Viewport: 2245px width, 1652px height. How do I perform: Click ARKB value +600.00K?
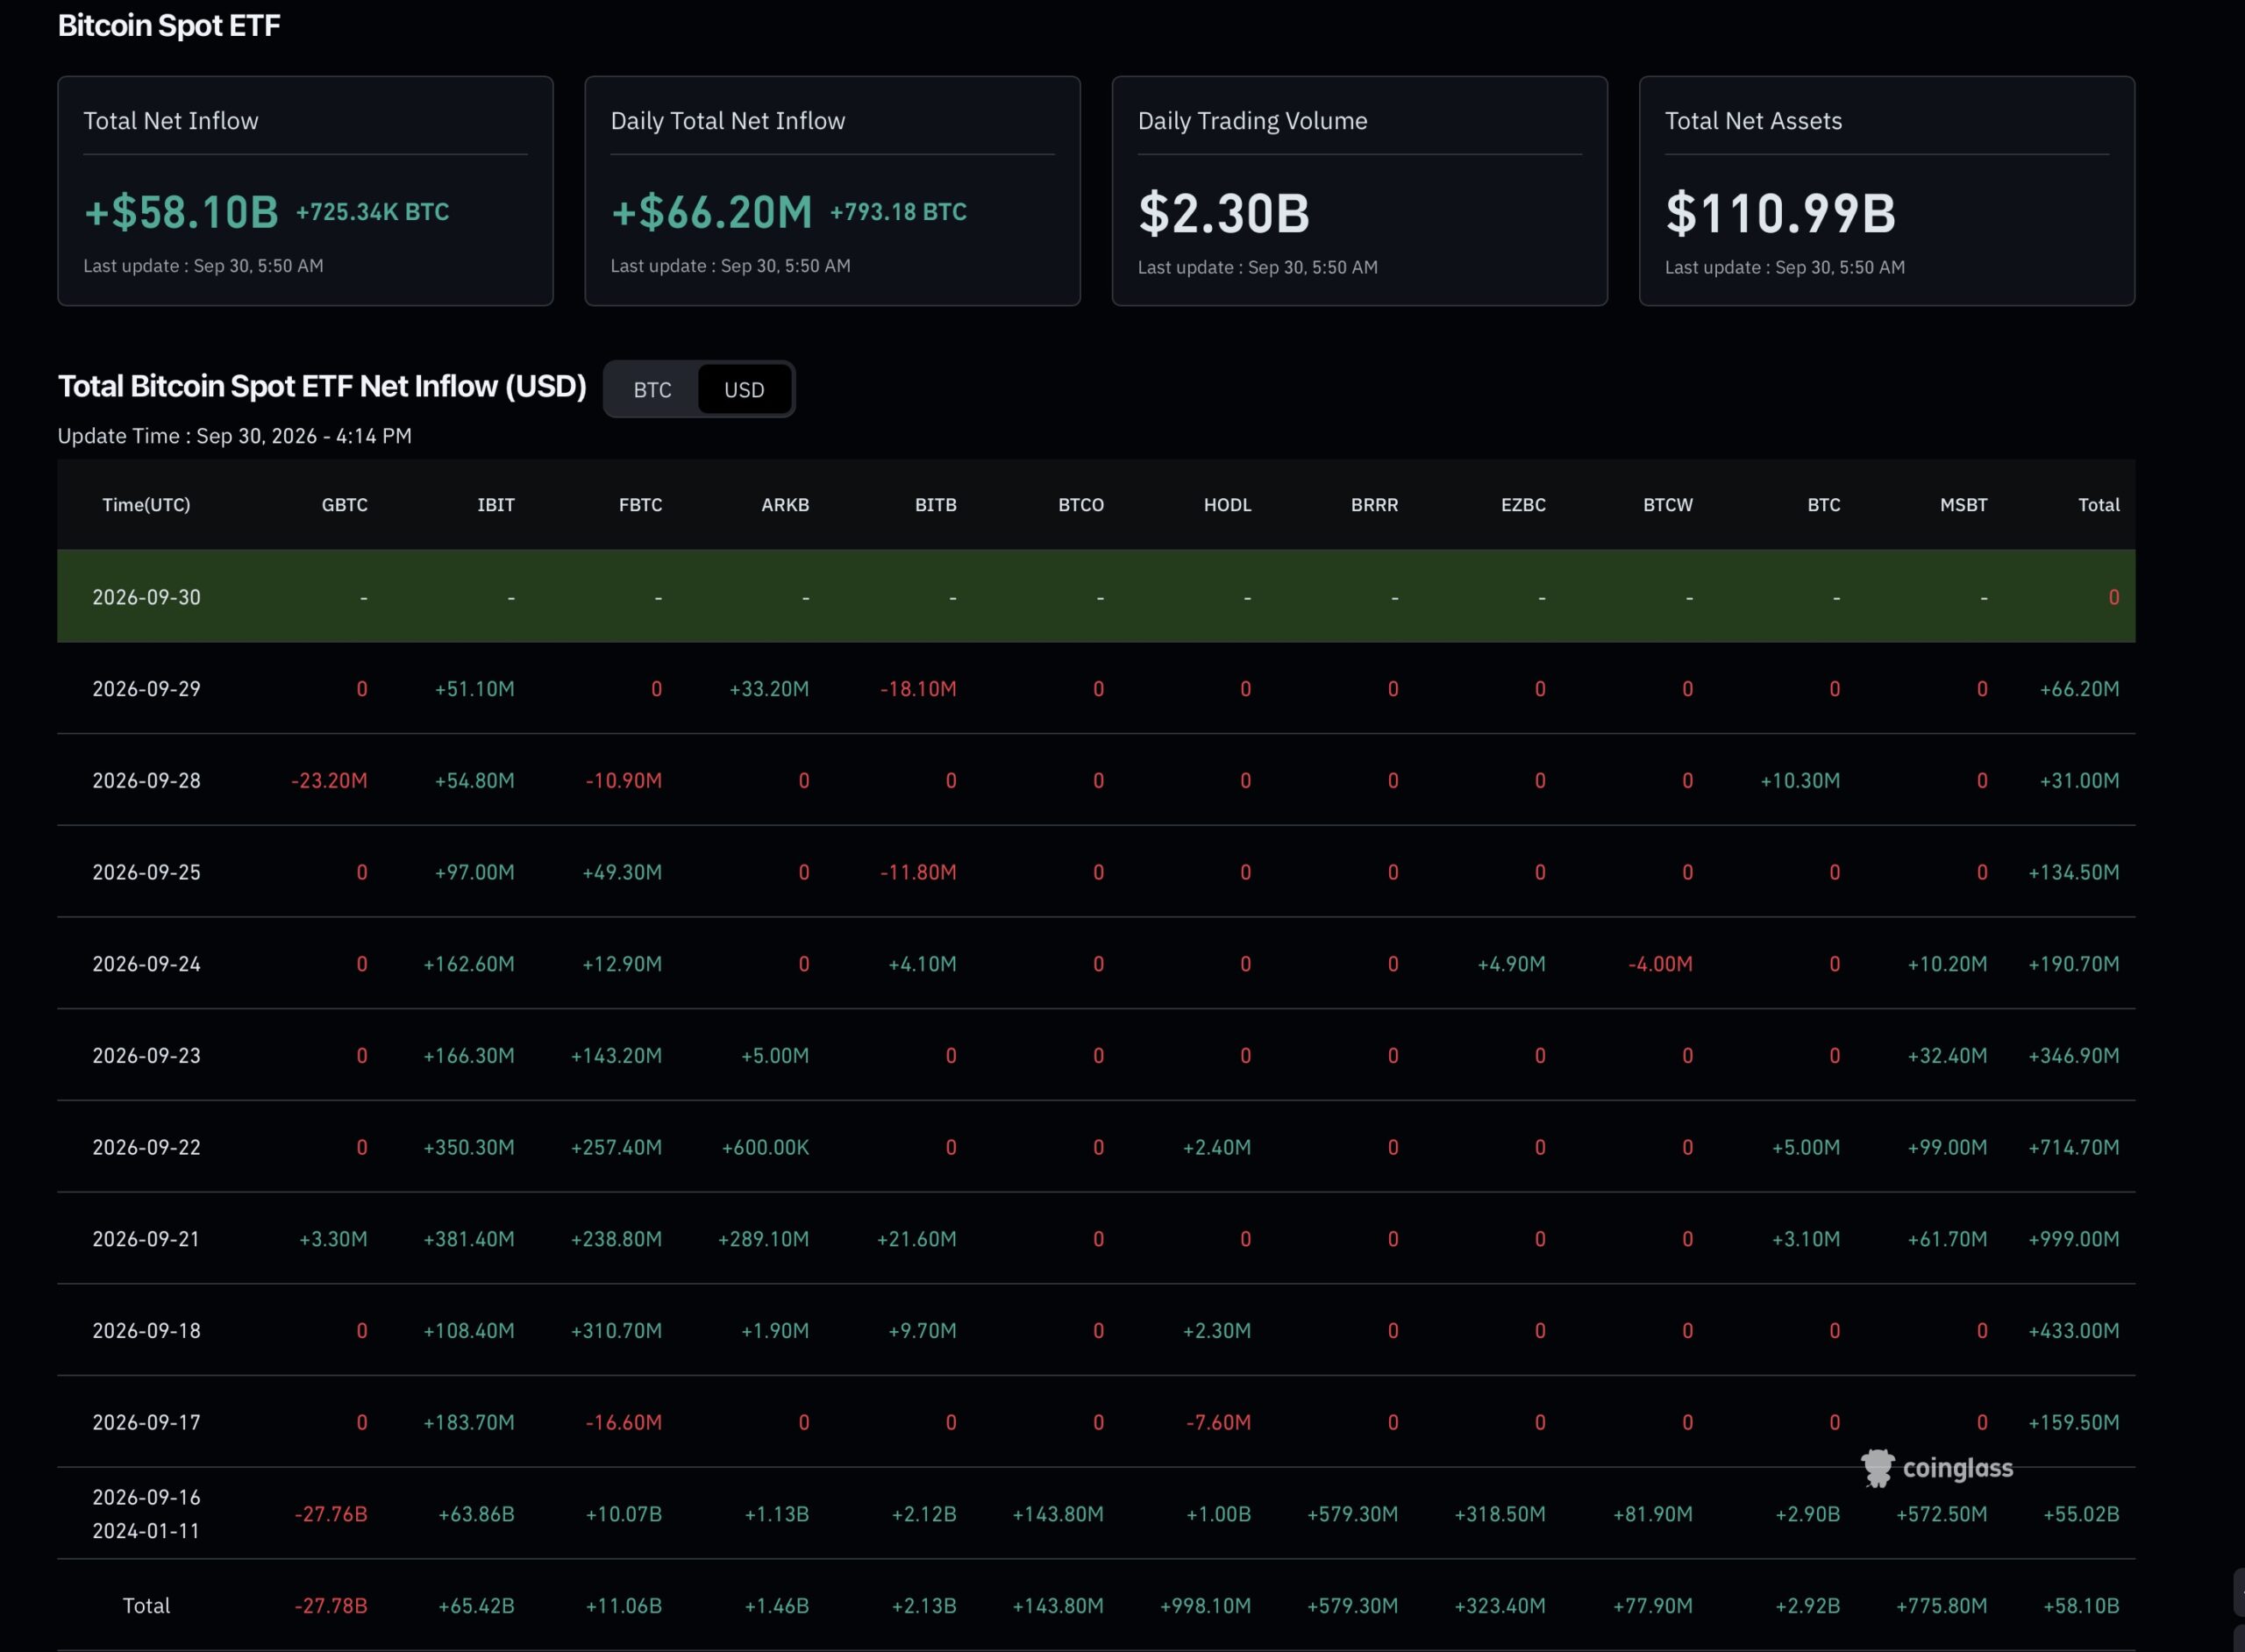(x=765, y=1148)
